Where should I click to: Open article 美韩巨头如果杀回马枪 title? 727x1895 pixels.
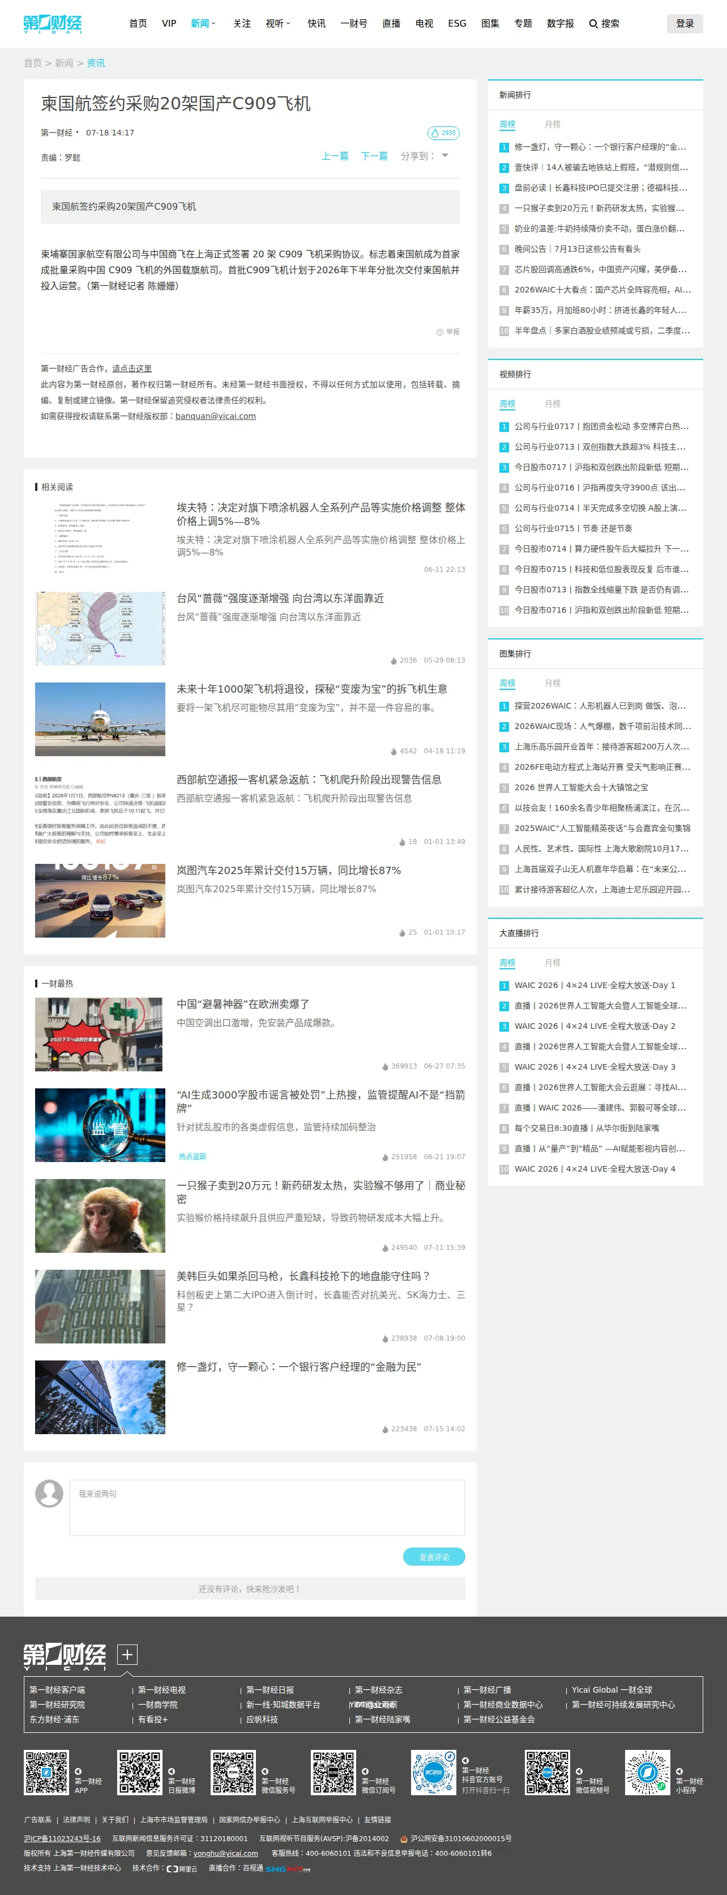pyautogui.click(x=303, y=1277)
